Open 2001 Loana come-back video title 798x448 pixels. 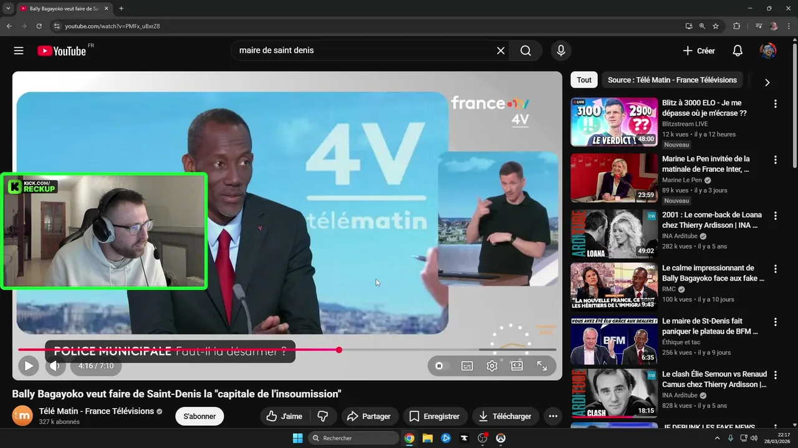coord(712,220)
